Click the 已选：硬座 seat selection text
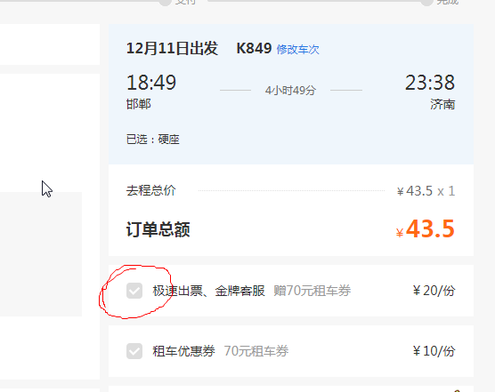The width and height of the screenshot is (495, 392). [x=153, y=140]
